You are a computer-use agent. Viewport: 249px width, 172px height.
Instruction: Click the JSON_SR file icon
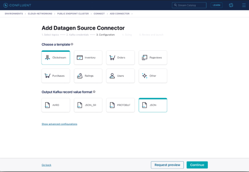tap(80, 105)
